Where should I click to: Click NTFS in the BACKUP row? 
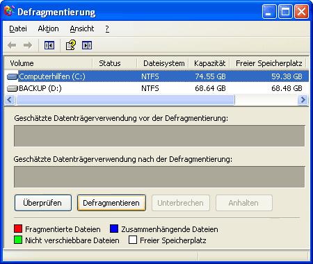pos(150,88)
